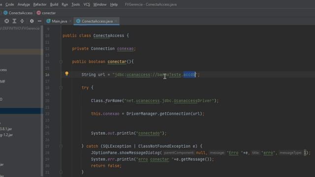Click the ConectaAccess class icon in breadcrumb

pos(5,13)
